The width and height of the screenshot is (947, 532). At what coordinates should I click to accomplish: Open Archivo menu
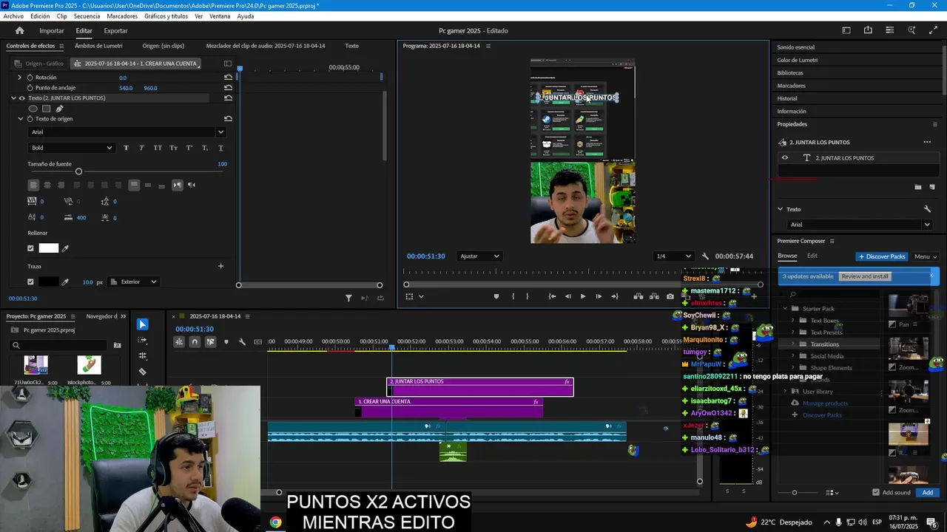[x=13, y=16]
